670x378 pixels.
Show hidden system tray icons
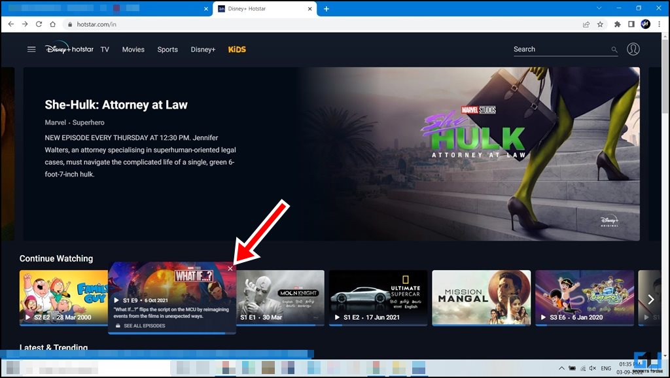pos(561,368)
